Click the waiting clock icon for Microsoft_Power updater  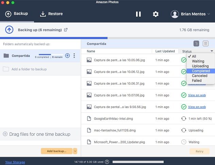coord(184,142)
